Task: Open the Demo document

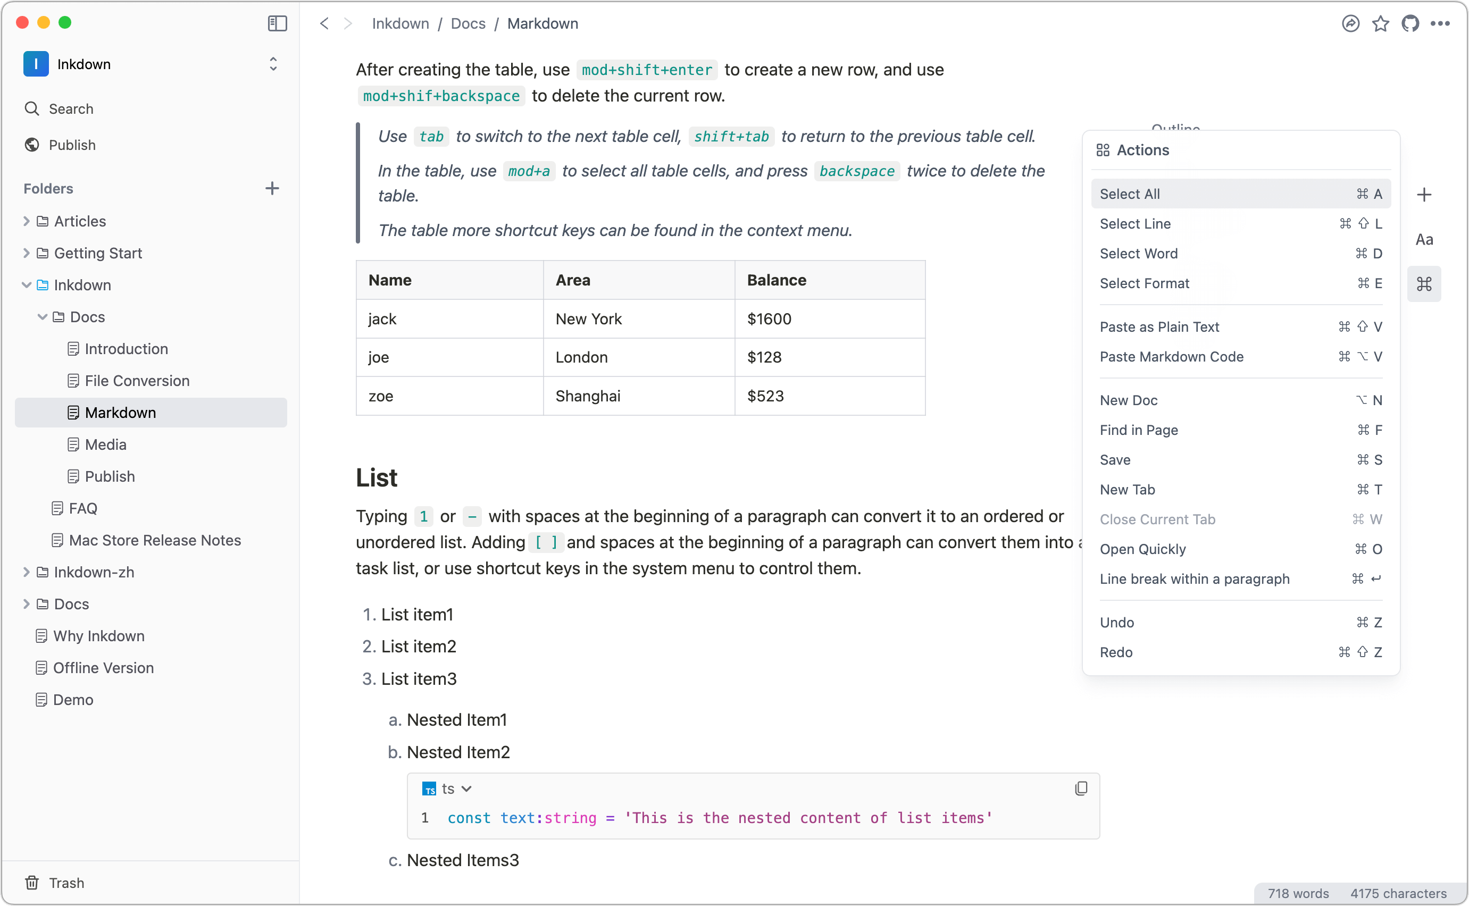Action: [x=151, y=699]
